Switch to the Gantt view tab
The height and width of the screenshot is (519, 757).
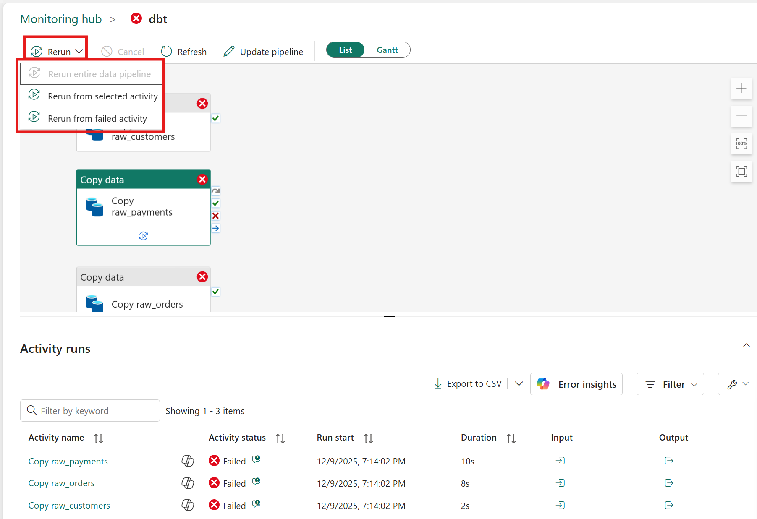coord(387,50)
